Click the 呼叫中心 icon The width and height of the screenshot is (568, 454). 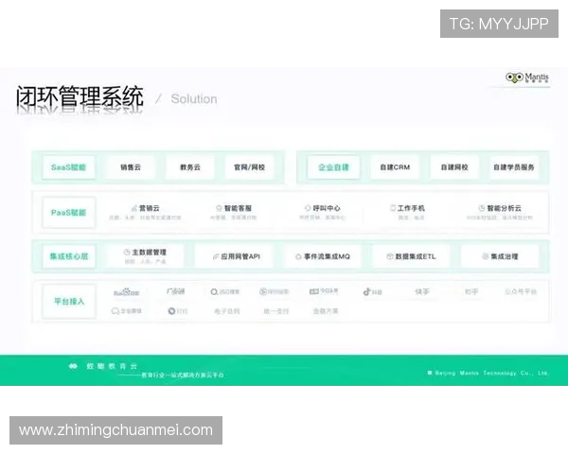click(x=308, y=208)
